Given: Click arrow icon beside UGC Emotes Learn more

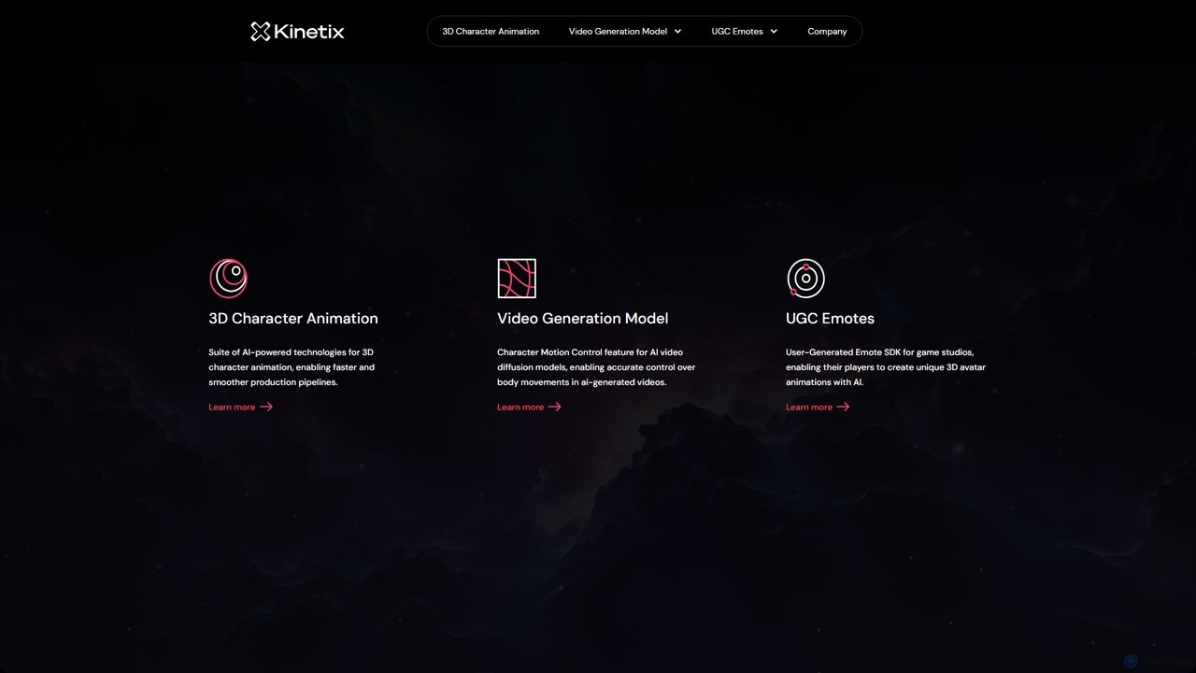Looking at the screenshot, I should pos(844,407).
